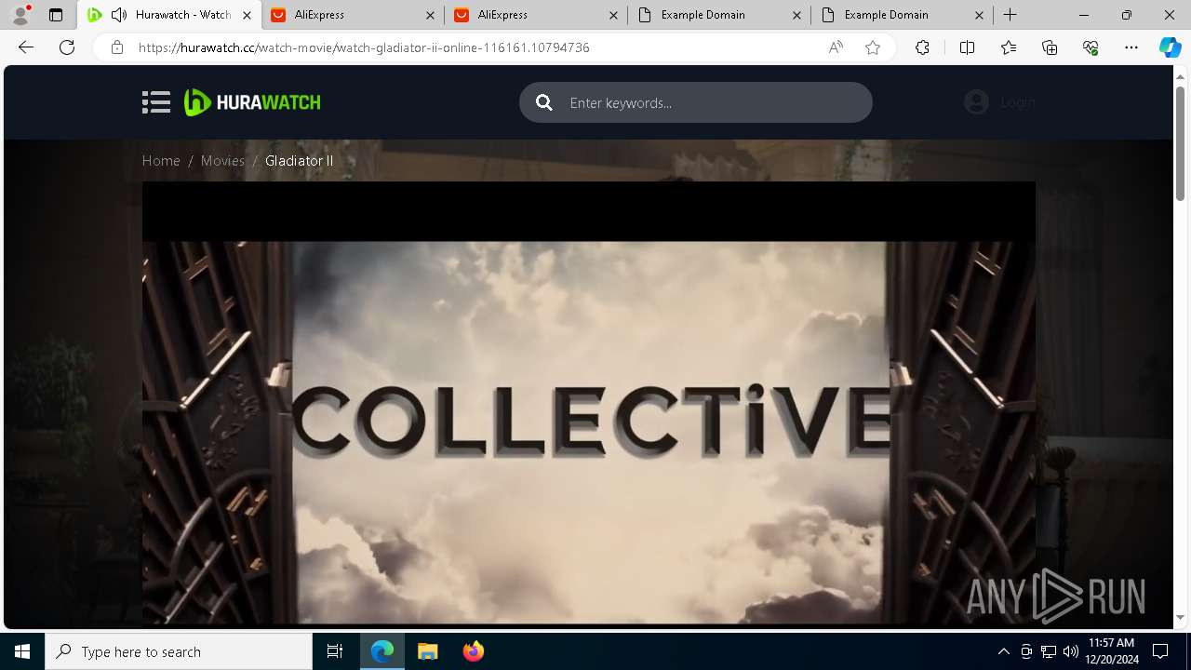Screen dimensions: 1191x670
Task: Close the first Example Domain tab
Action: (796, 15)
